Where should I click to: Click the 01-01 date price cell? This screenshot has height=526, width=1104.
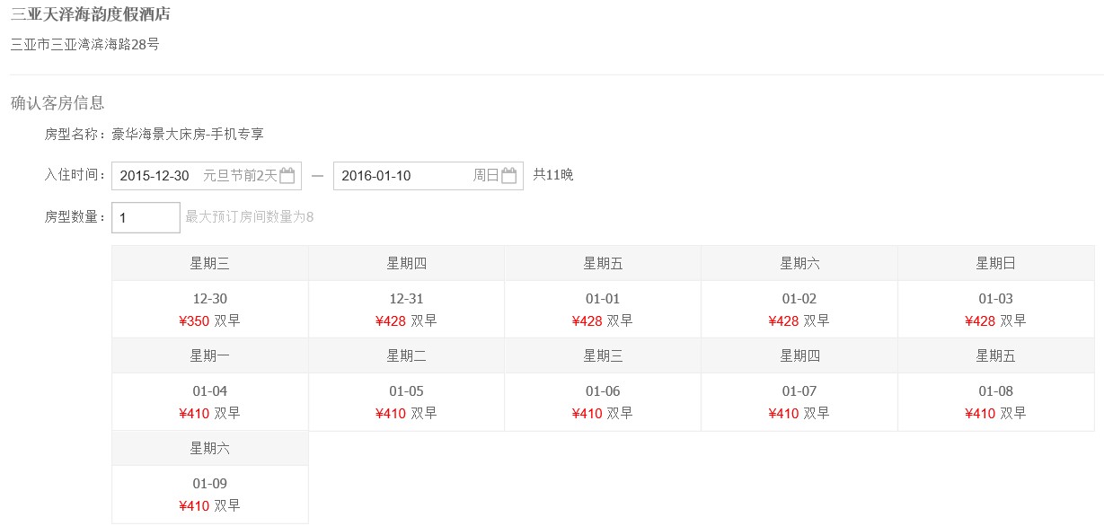pos(602,310)
